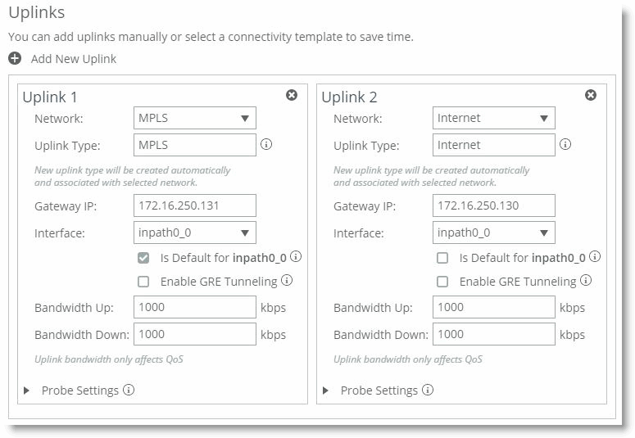Enable GRE Tunneling for Uplink 1
Screen dimensions: 635x438
143,282
